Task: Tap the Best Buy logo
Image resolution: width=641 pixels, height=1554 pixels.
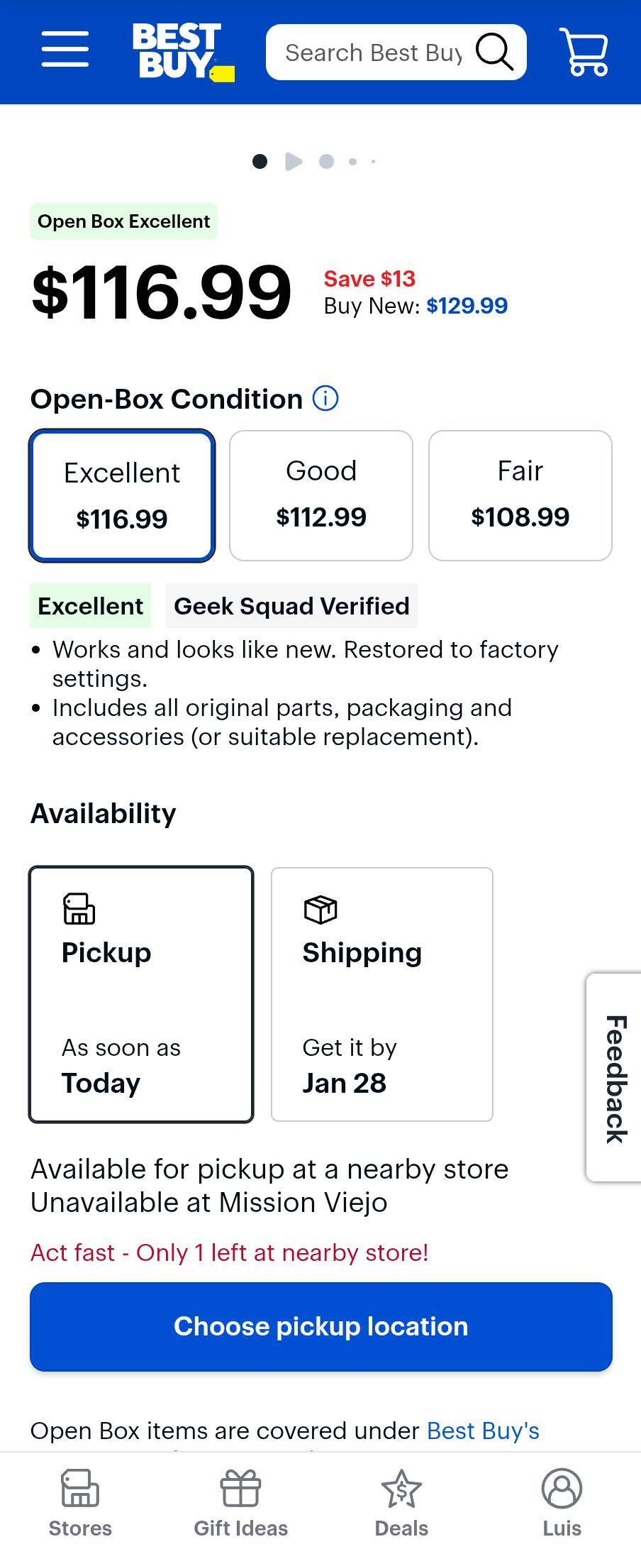Action: (182, 52)
